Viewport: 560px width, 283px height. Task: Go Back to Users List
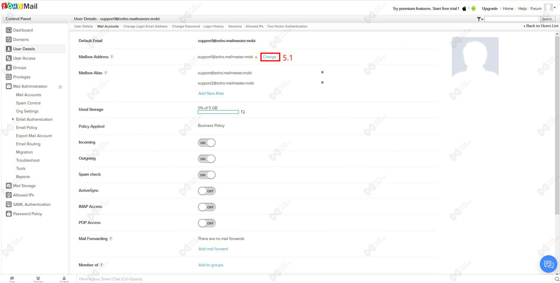pos(541,26)
